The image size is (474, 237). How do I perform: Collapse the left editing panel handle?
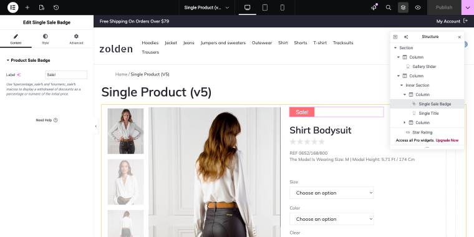coord(96,127)
